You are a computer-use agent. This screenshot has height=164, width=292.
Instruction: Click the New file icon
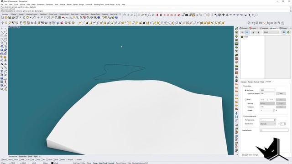[2, 17]
